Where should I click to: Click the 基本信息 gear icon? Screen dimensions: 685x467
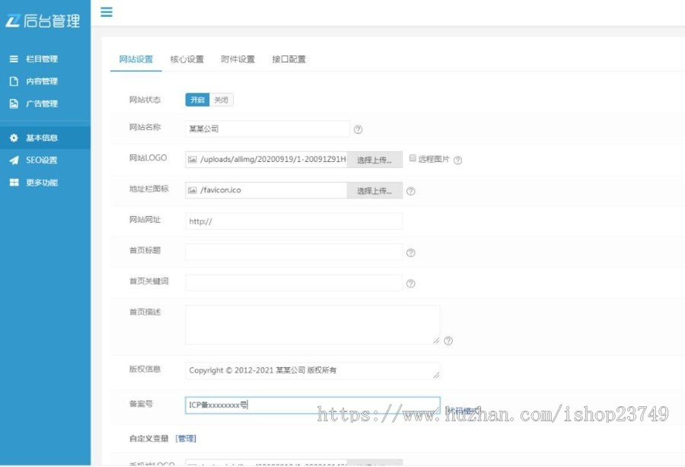coord(14,138)
